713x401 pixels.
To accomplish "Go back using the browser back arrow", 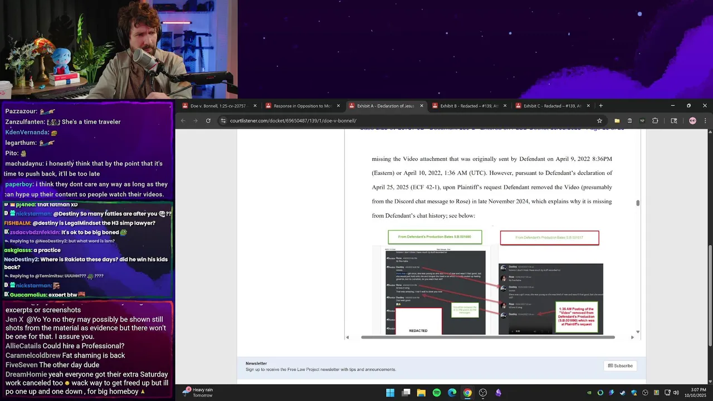I will pos(183,120).
